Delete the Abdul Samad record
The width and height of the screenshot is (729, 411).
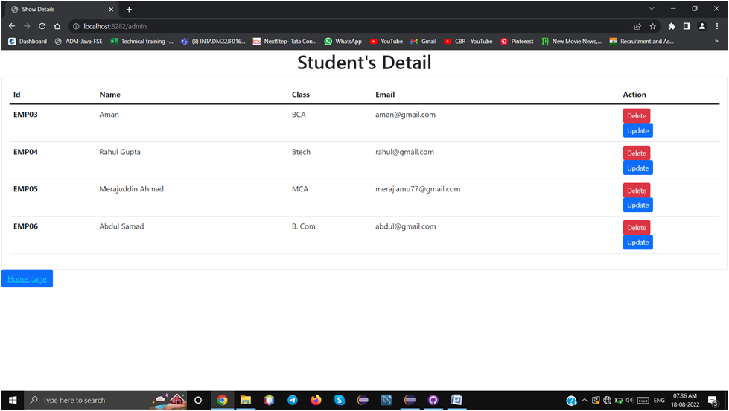click(x=637, y=227)
